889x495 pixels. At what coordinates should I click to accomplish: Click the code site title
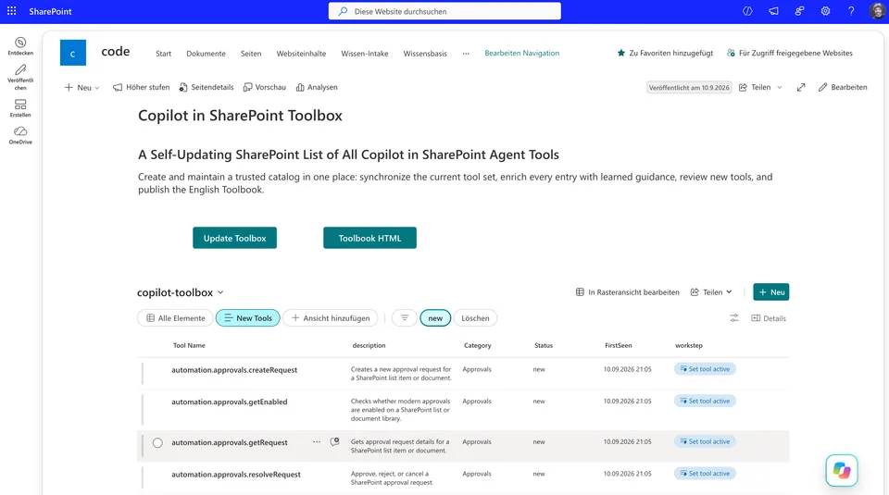click(x=116, y=52)
